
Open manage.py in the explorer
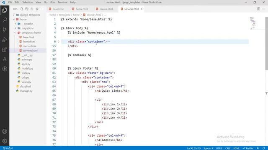click(x=26, y=91)
